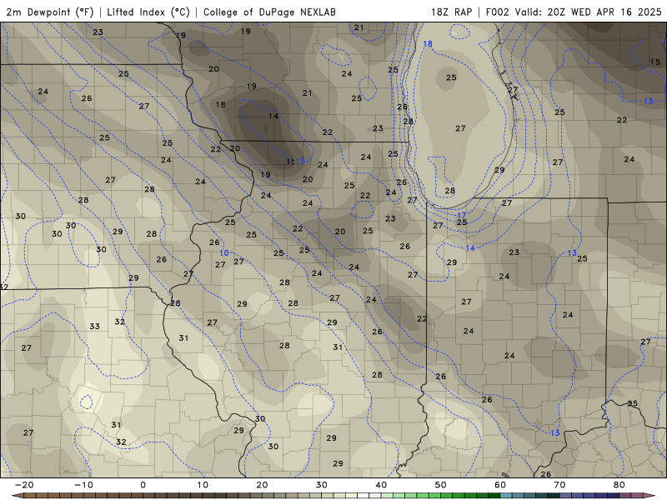Click the "50" color scale label

point(441,485)
